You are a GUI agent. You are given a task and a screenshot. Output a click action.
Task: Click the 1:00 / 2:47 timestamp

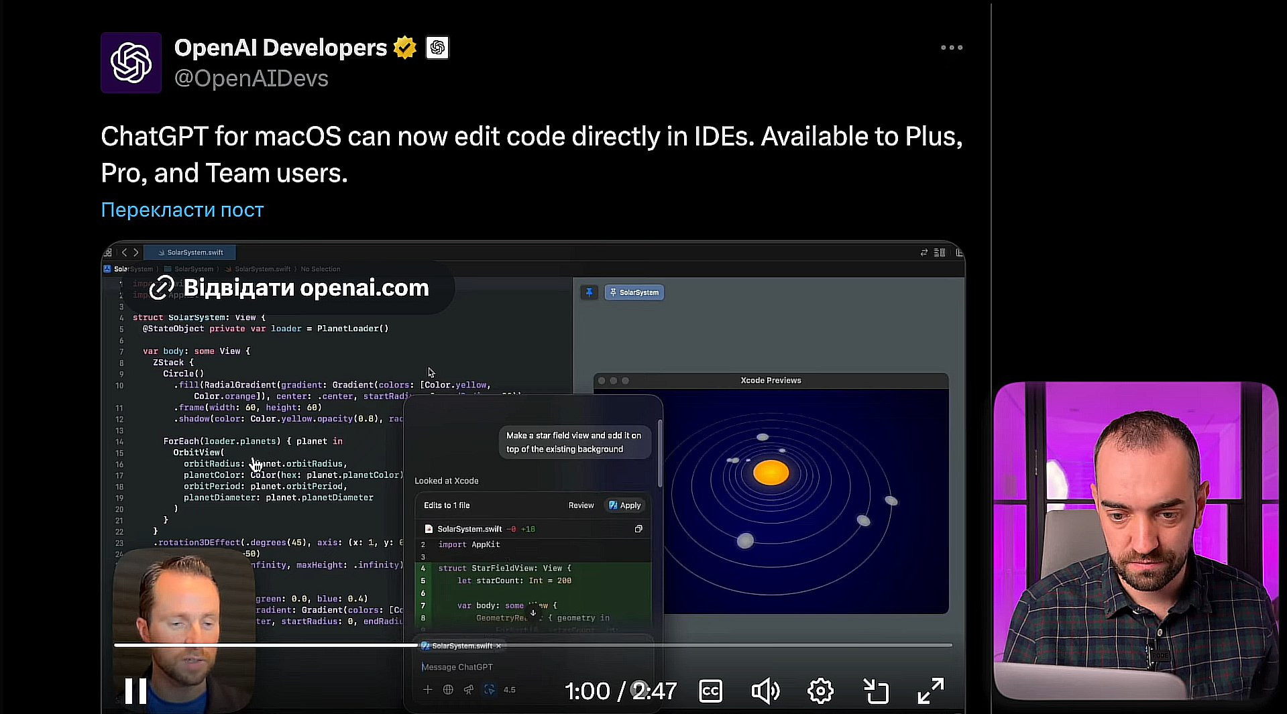pyautogui.click(x=620, y=691)
